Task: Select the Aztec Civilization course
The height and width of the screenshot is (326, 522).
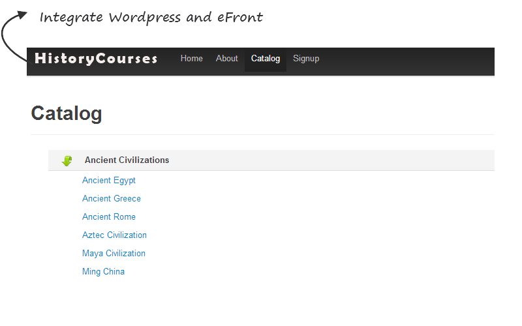Action: click(114, 235)
